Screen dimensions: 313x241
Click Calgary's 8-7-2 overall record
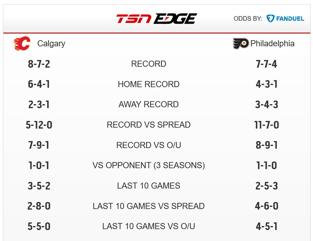point(39,64)
